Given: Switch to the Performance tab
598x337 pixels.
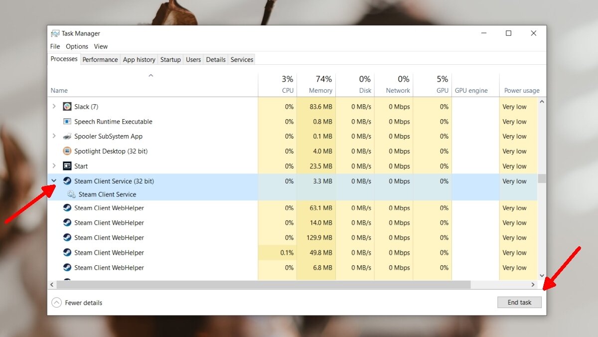Looking at the screenshot, I should (x=100, y=59).
